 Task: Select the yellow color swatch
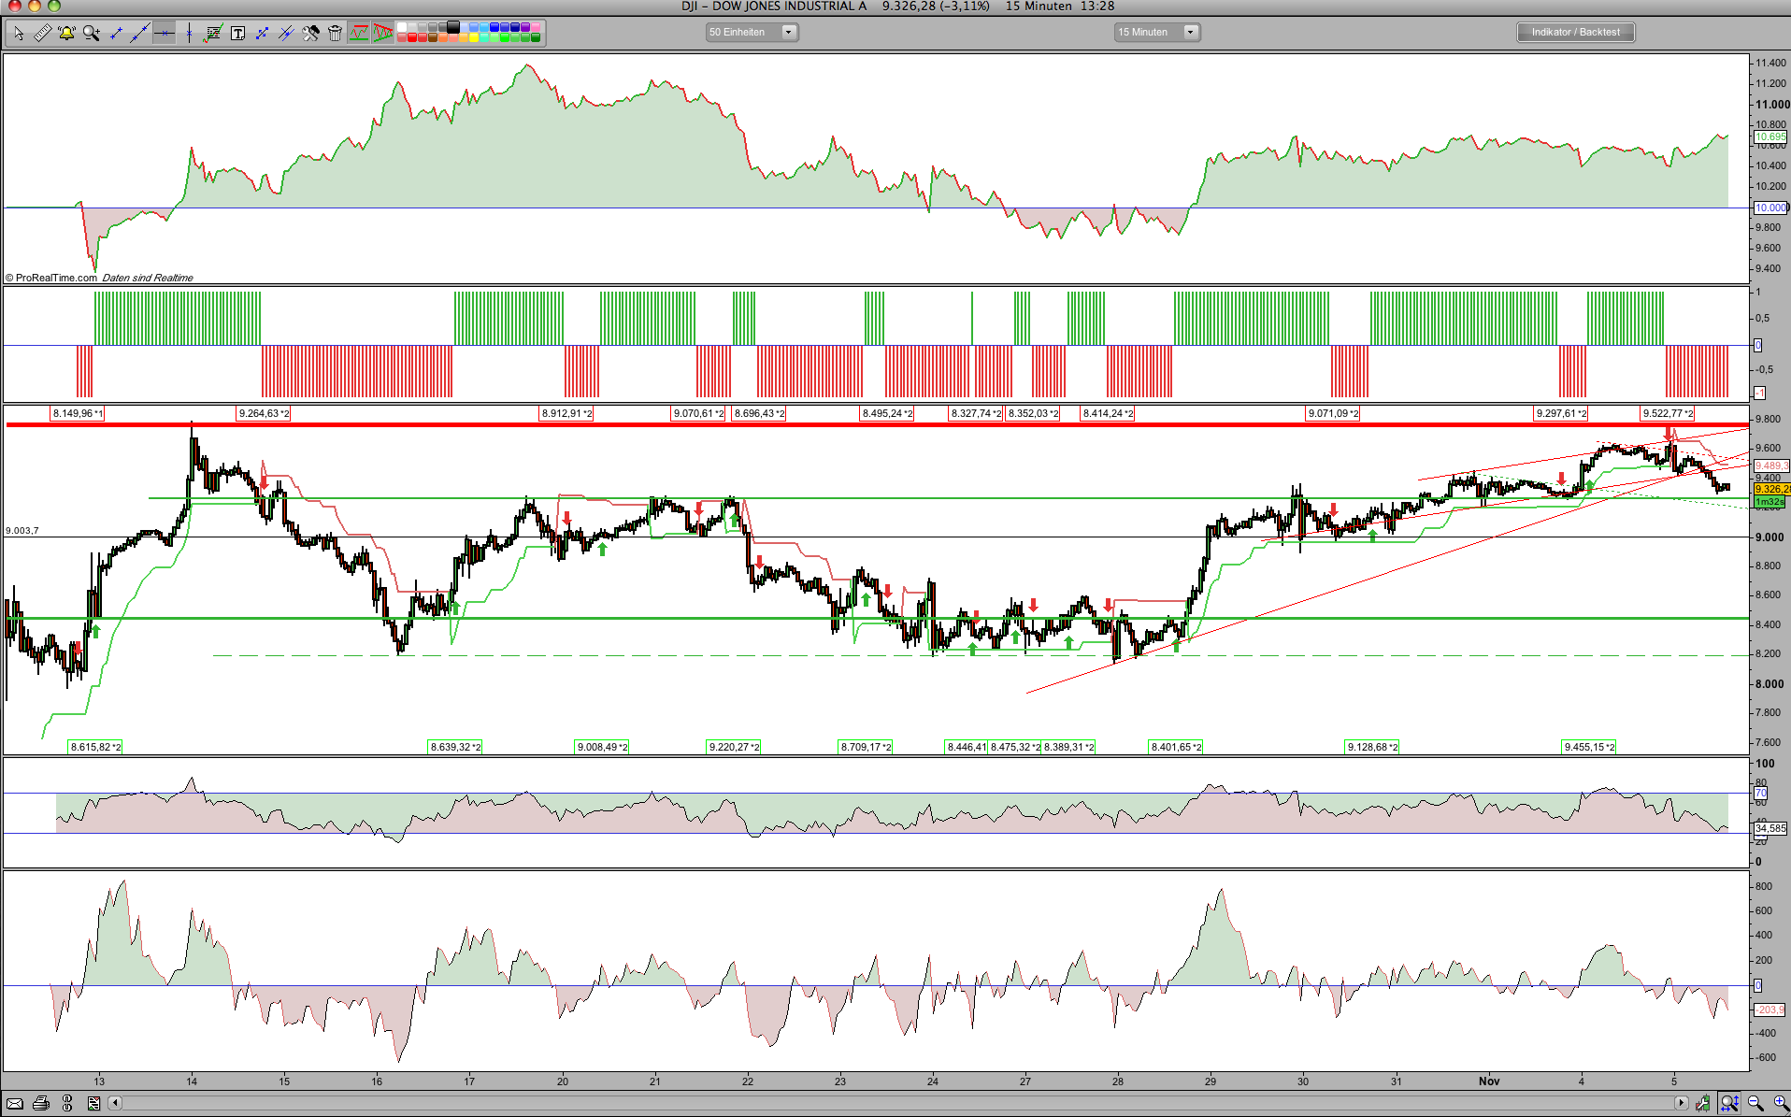tap(474, 38)
